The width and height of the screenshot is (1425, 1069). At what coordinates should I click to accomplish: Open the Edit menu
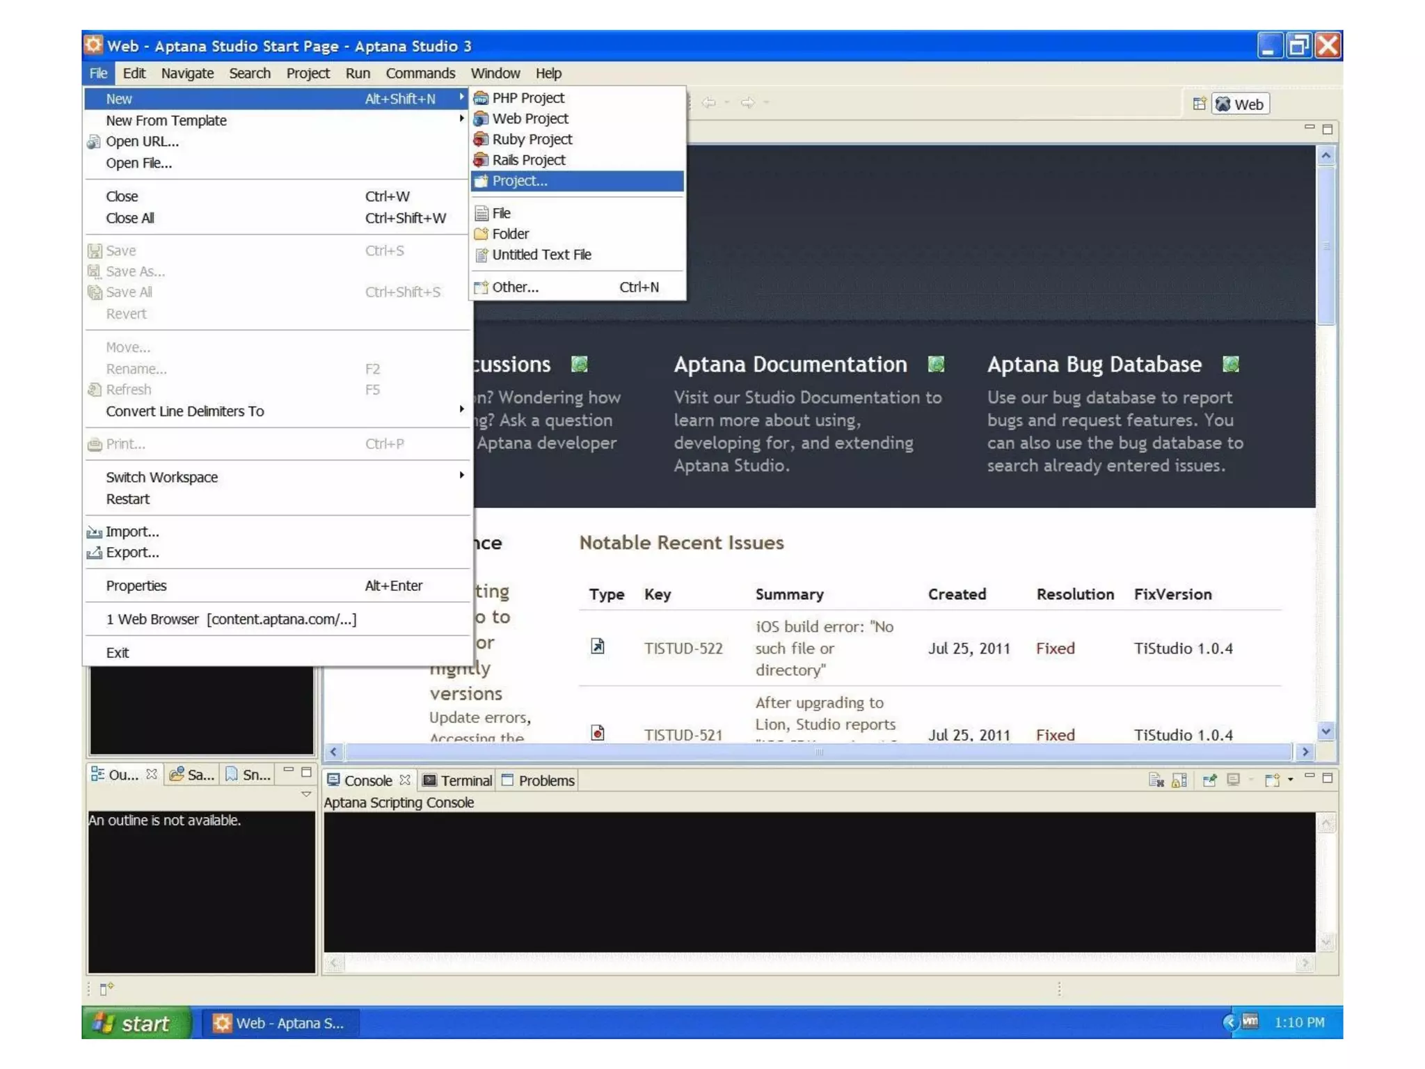(x=134, y=73)
